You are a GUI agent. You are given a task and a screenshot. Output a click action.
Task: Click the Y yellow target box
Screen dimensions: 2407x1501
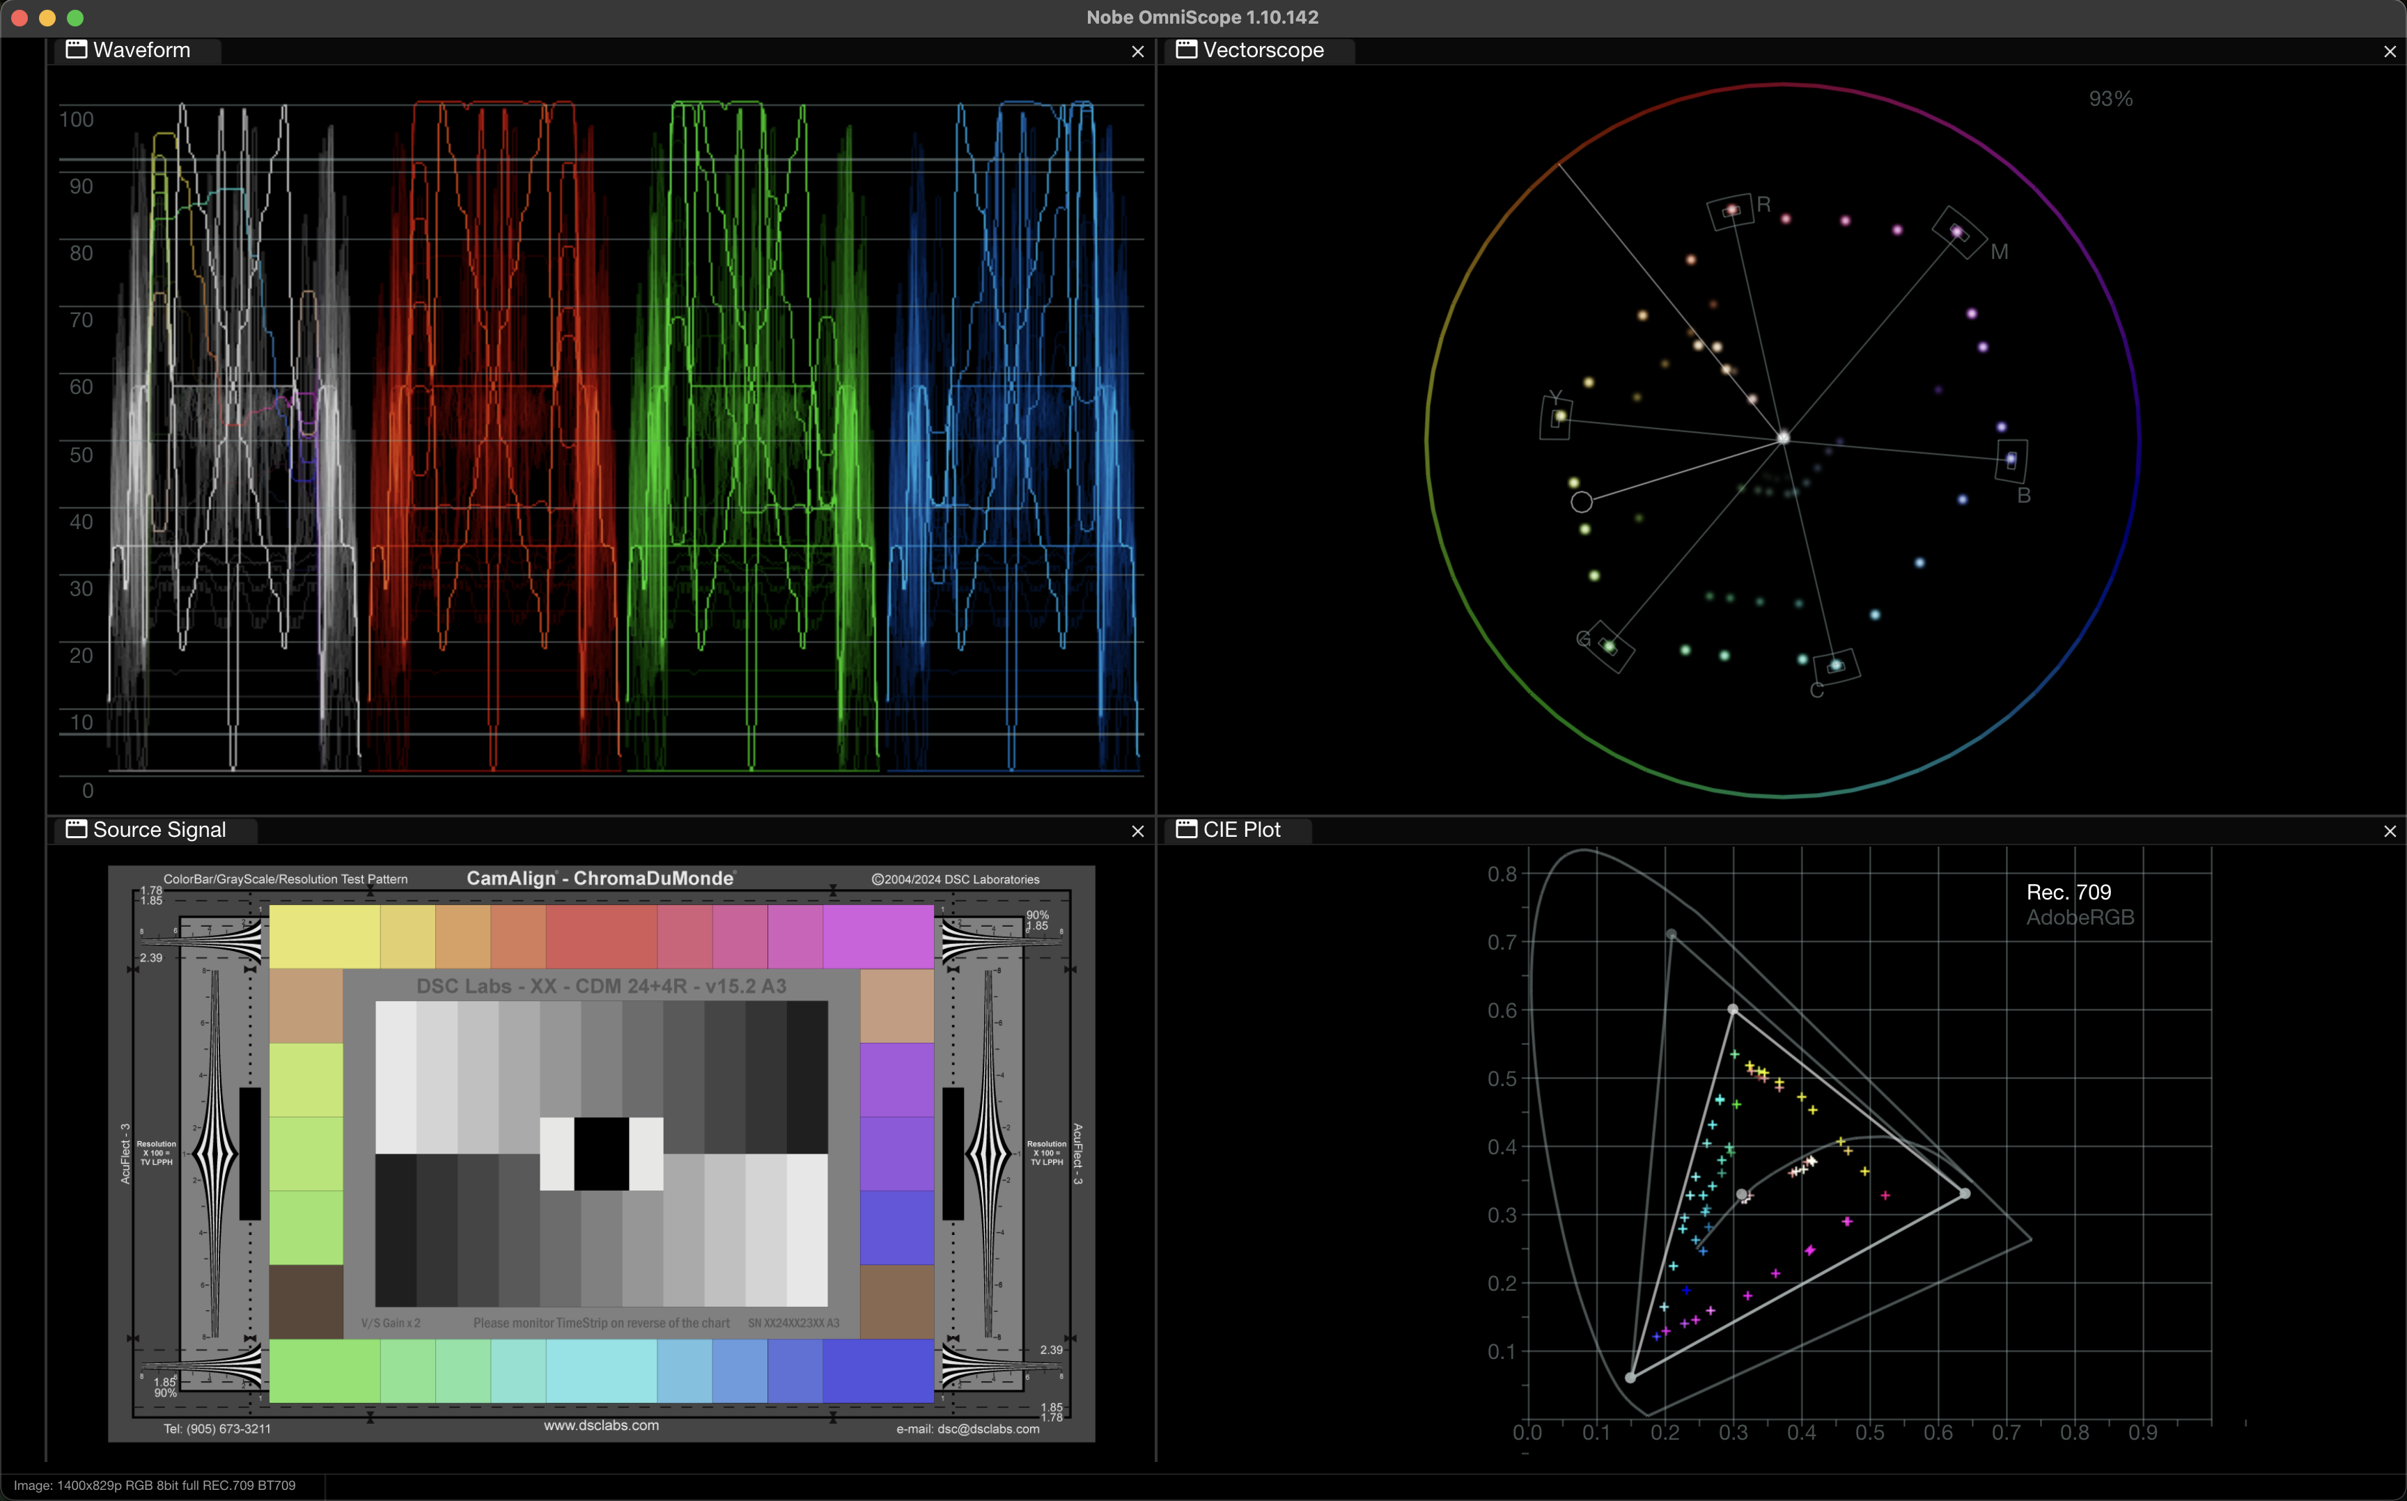(1556, 417)
